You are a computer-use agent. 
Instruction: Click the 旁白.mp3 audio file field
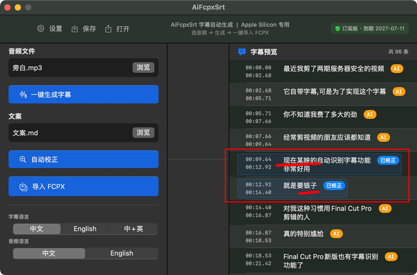click(x=83, y=67)
